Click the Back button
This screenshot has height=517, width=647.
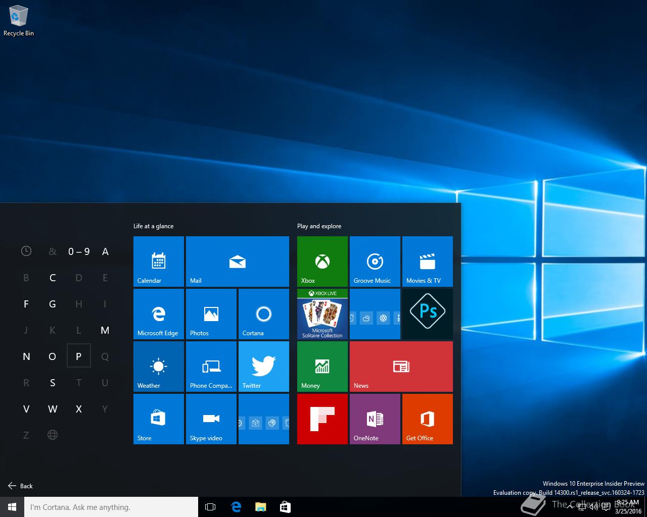[x=21, y=486]
